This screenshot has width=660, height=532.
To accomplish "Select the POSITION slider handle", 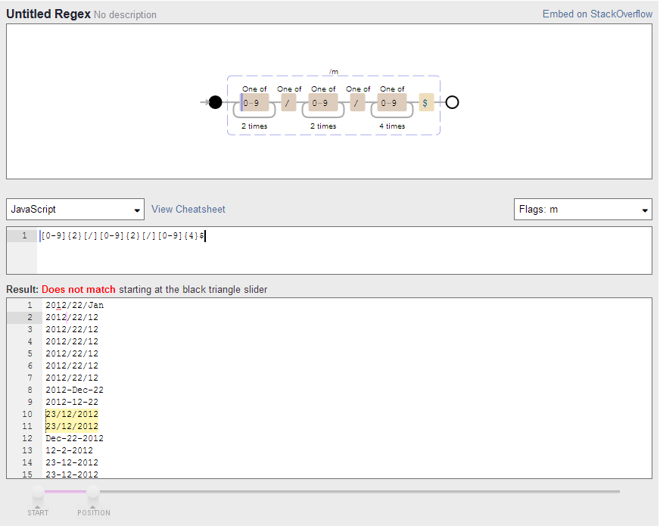I will pos(93,492).
